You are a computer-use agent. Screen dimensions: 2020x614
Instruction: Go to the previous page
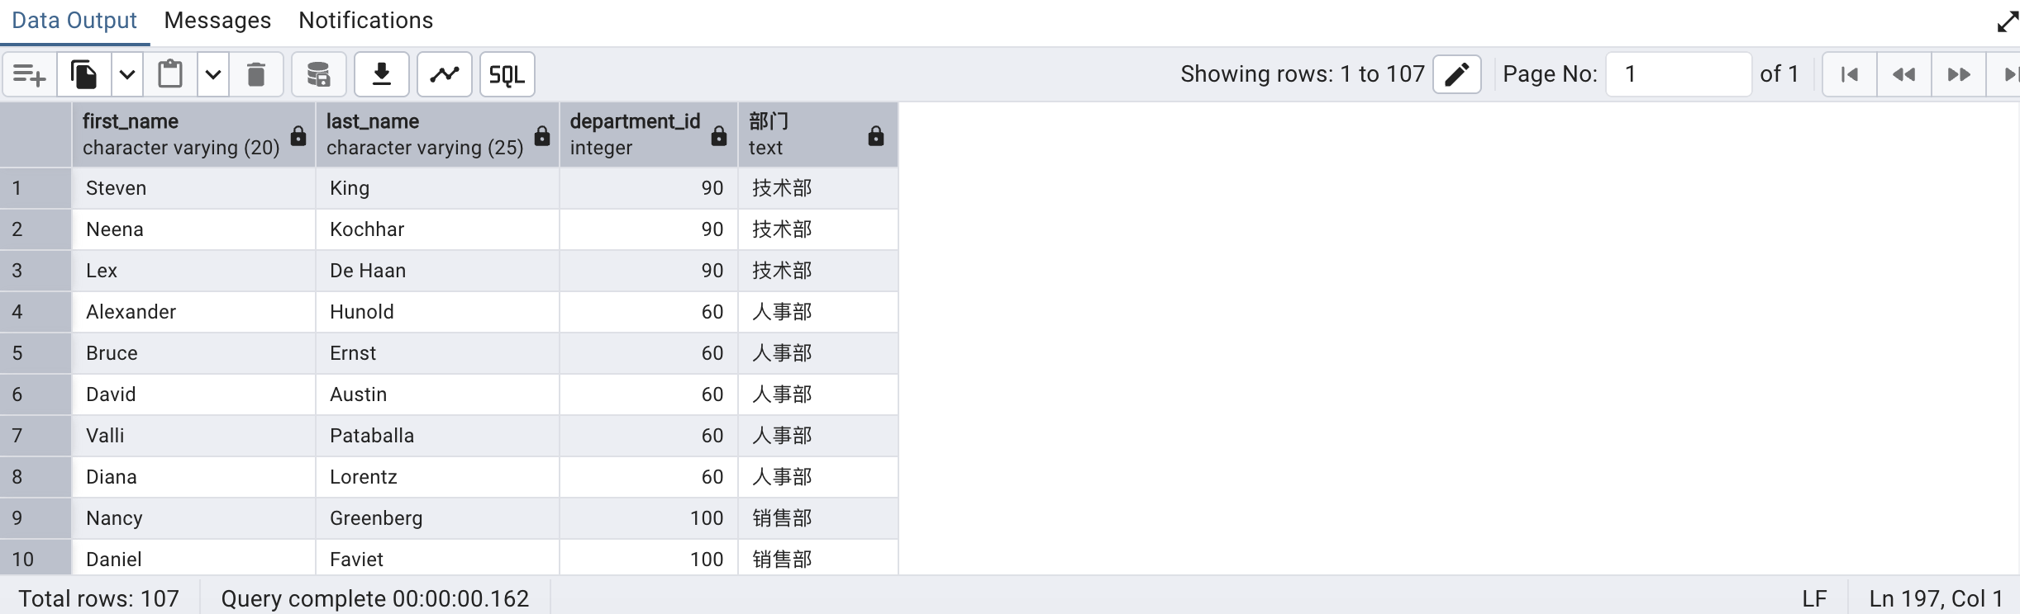tap(1903, 74)
